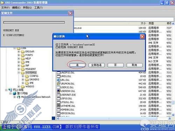Click the USP10.DLL file icon
Viewport: 175px width, 131px height.
(58, 99)
